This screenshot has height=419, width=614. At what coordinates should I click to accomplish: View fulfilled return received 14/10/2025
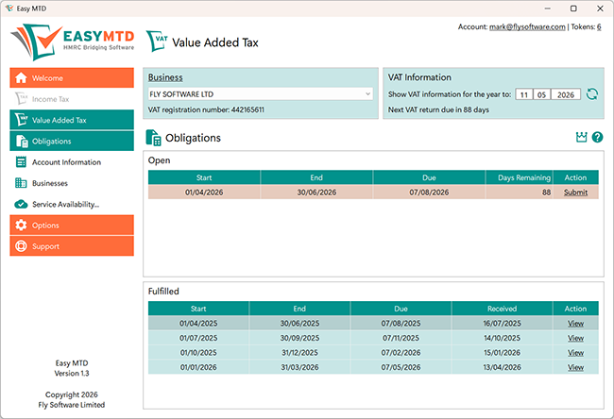575,338
